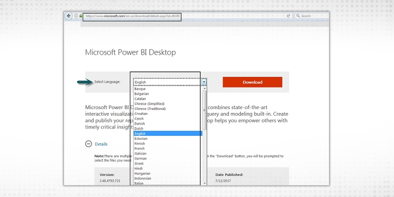
Task: Click the browser back arrow button
Action: coord(68,16)
